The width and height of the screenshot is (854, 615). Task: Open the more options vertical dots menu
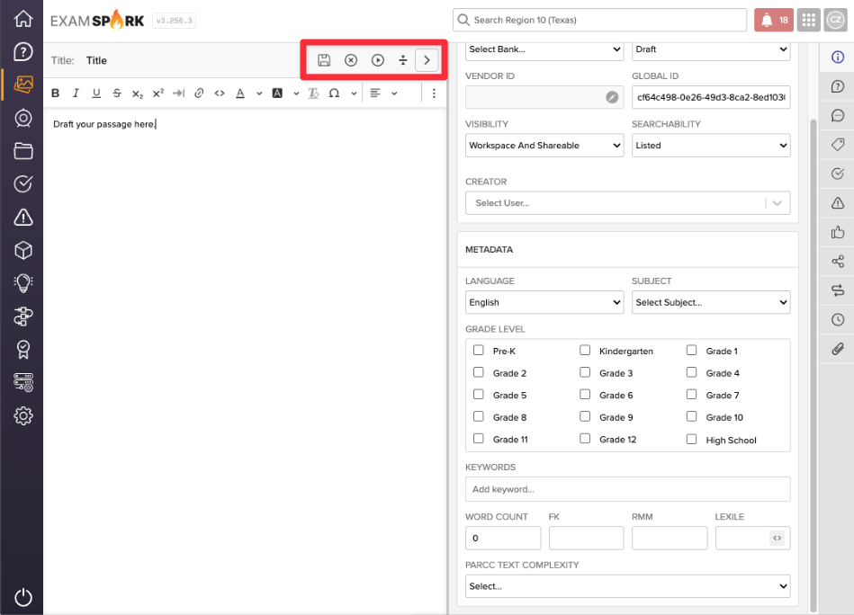pyautogui.click(x=434, y=94)
